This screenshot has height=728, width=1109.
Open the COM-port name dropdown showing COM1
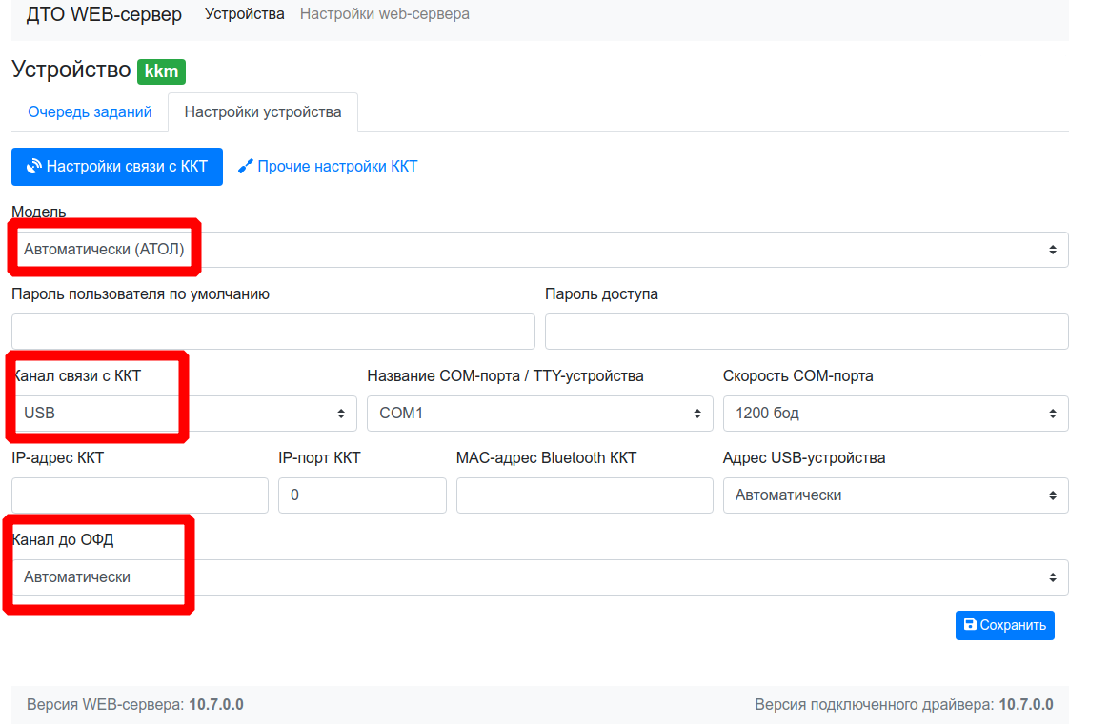[539, 414]
